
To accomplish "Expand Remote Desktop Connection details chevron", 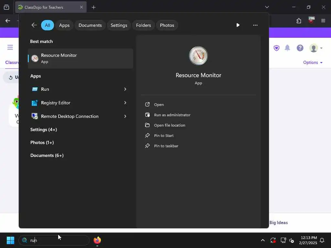I will [125, 116].
